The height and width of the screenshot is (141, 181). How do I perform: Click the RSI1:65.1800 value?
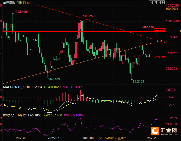point(32,115)
